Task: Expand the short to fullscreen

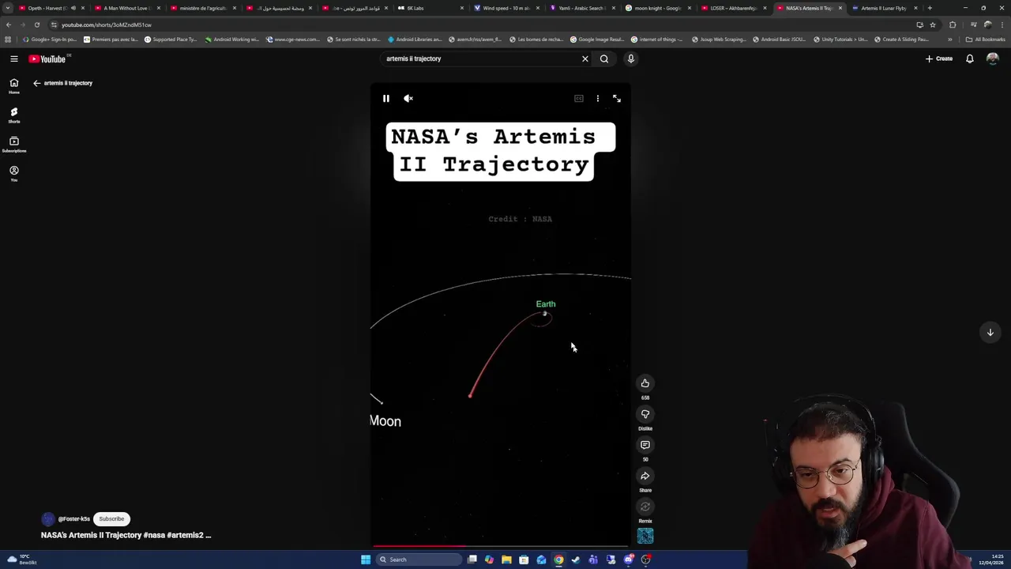Action: [617, 99]
